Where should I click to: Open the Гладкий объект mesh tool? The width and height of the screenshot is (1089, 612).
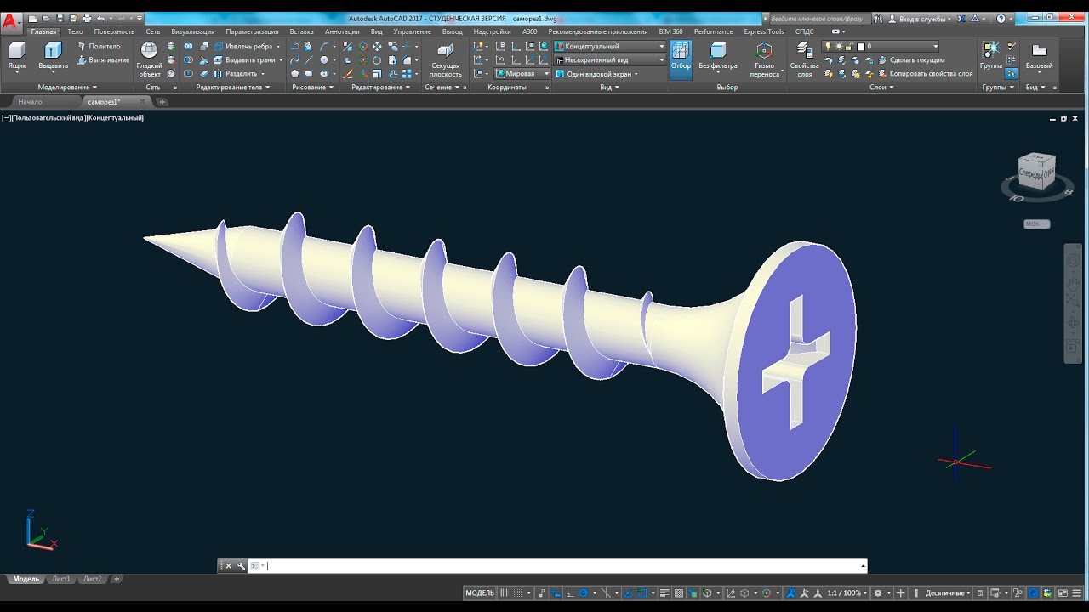149,59
